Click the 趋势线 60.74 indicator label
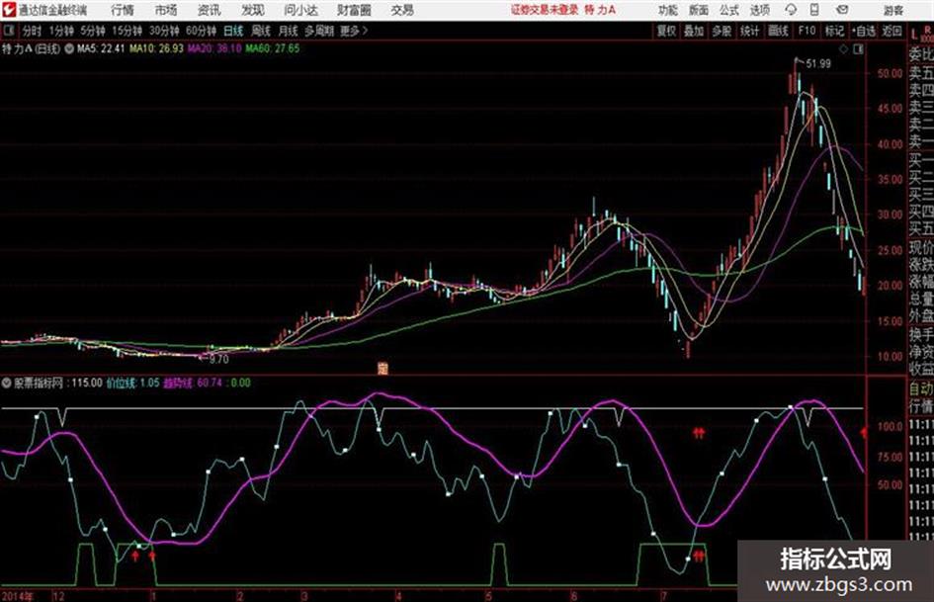Screen dimensions: 934x602 193,383
